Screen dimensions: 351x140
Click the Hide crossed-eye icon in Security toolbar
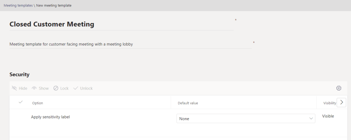tap(14, 88)
